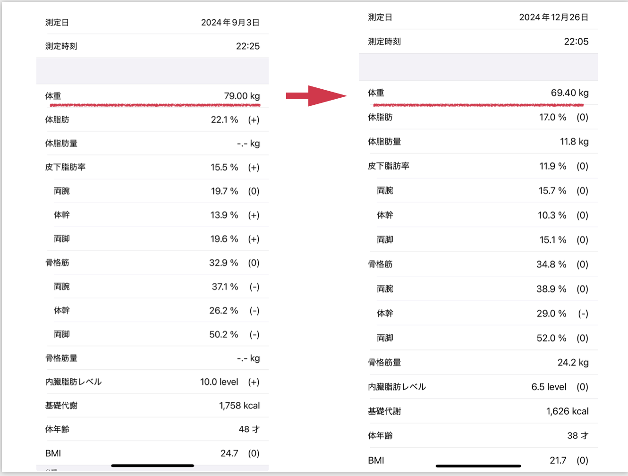Tap the 基礎代謝 1,626 kcal row
The height and width of the screenshot is (476, 628).
(478, 411)
